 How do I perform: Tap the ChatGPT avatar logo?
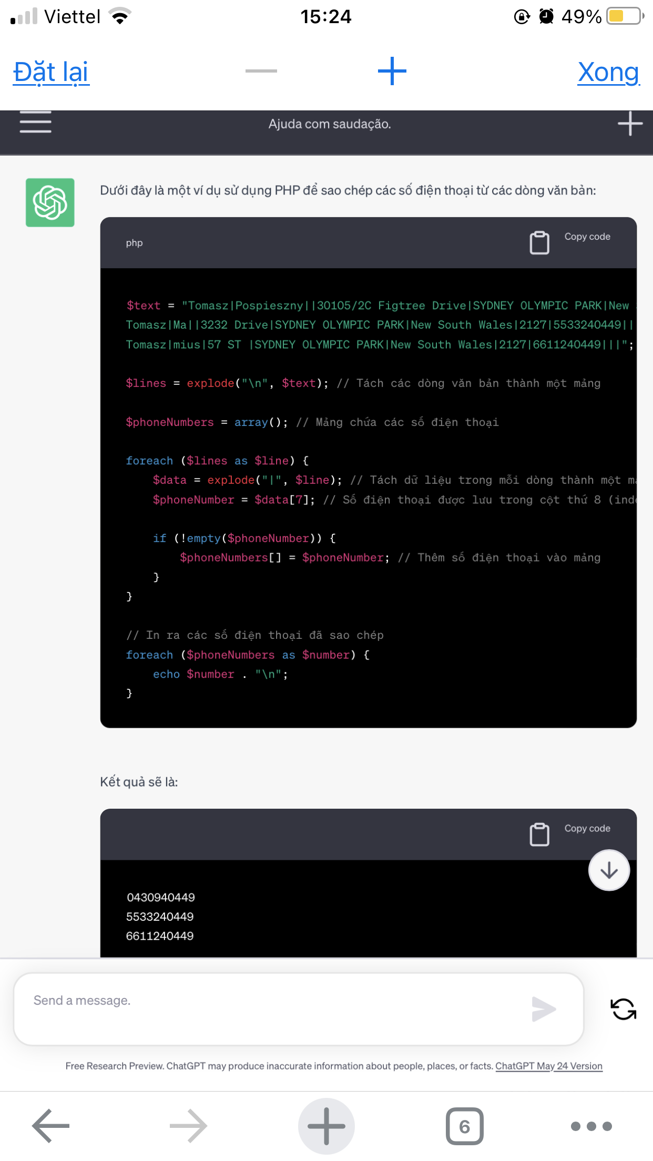coord(50,202)
